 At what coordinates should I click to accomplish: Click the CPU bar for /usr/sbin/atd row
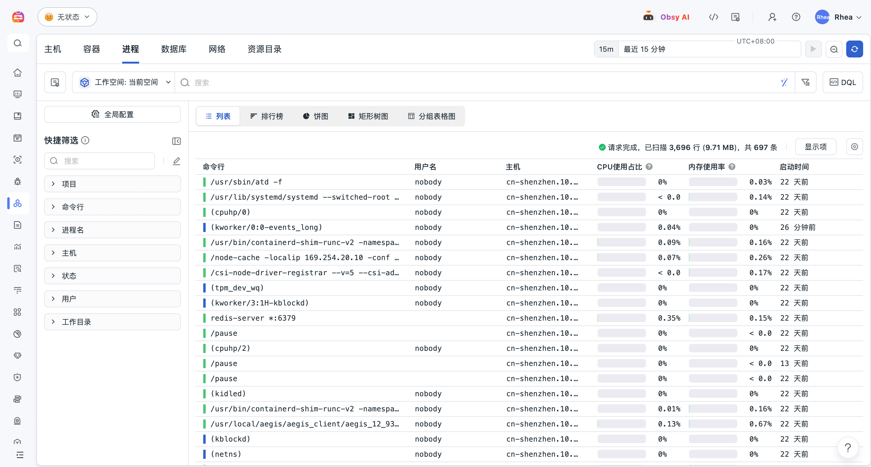pos(621,182)
